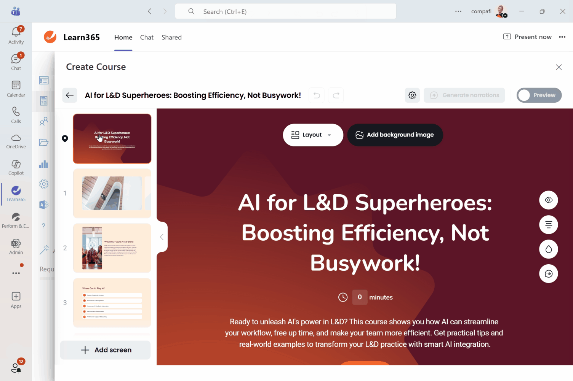Open the text alignment lines icon
Screen dimensions: 573x381
pyautogui.click(x=548, y=225)
